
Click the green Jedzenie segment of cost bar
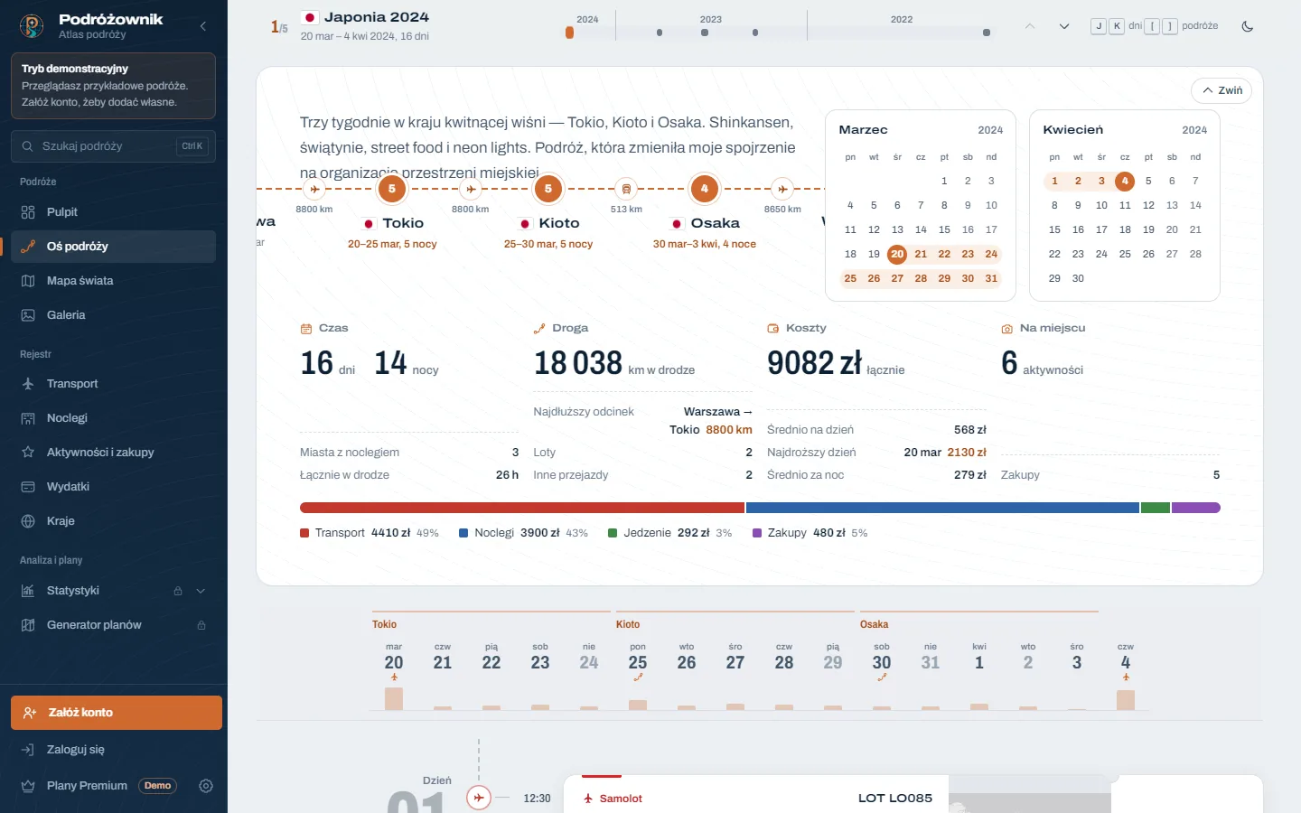point(1156,508)
